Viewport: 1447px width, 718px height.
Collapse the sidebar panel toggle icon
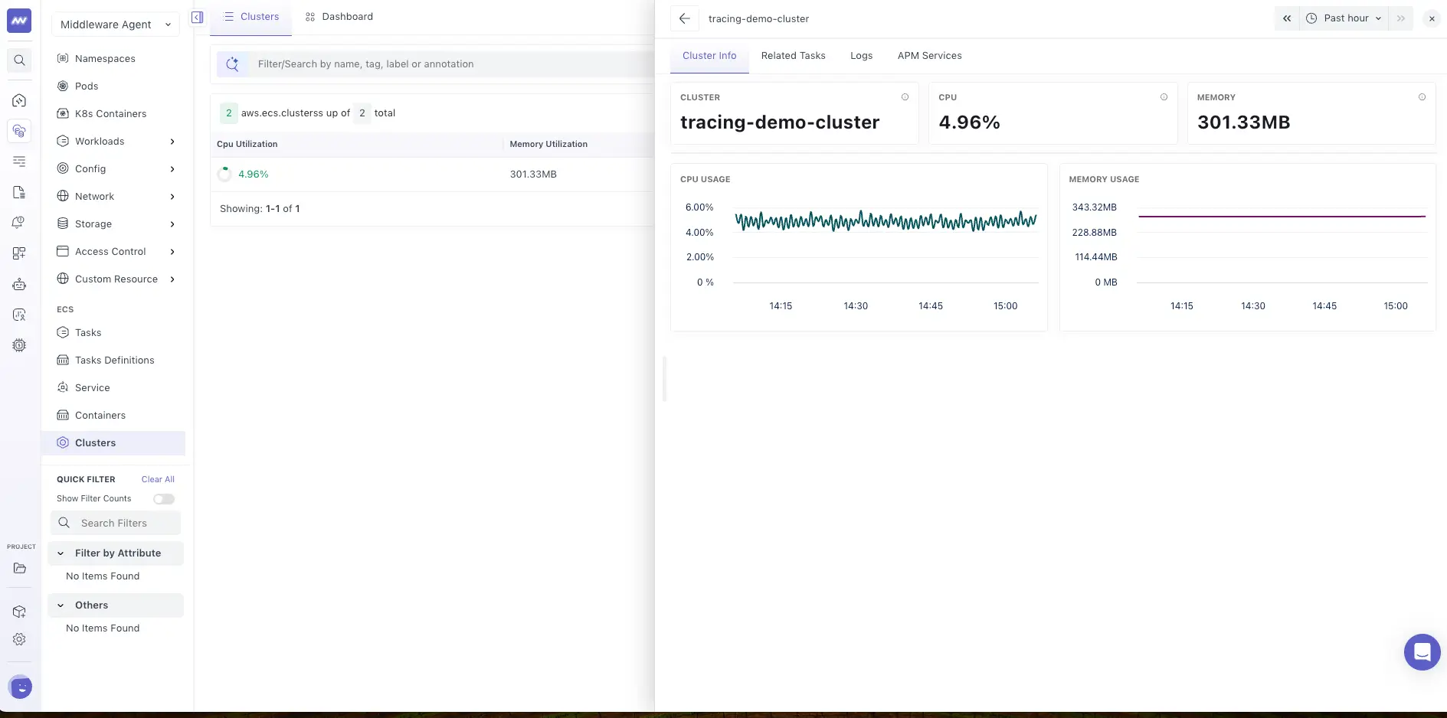pos(198,17)
